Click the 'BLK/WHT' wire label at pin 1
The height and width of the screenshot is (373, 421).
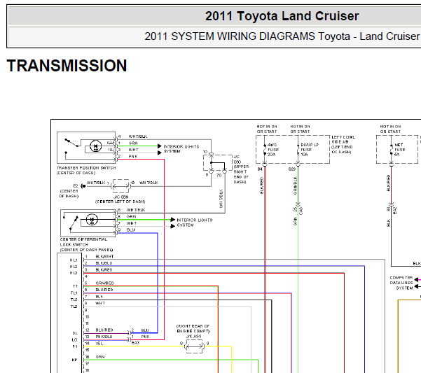click(x=104, y=256)
